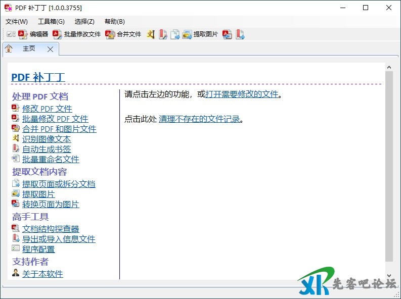This screenshot has width=401, height=299.
Task: Click the red bookmark icon in toolbar
Action: [x=163, y=34]
